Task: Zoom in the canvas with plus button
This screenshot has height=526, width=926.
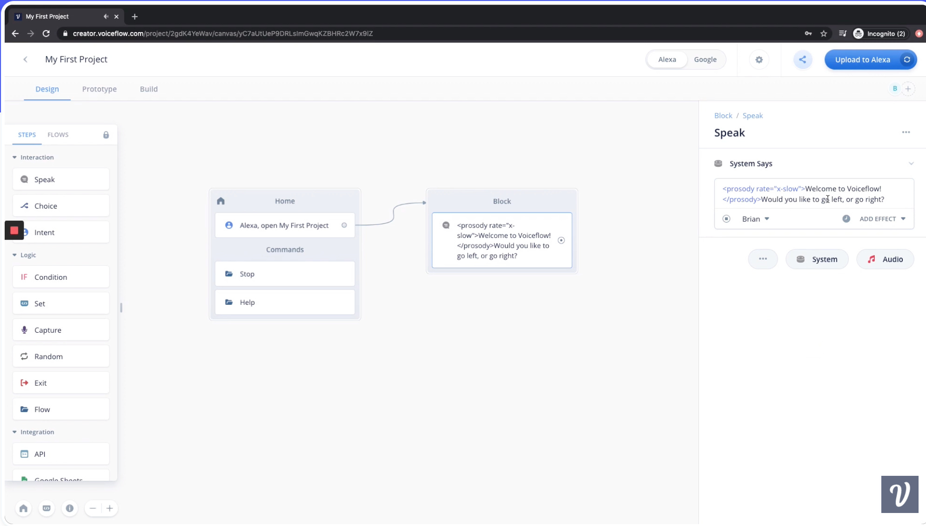Action: coord(110,508)
